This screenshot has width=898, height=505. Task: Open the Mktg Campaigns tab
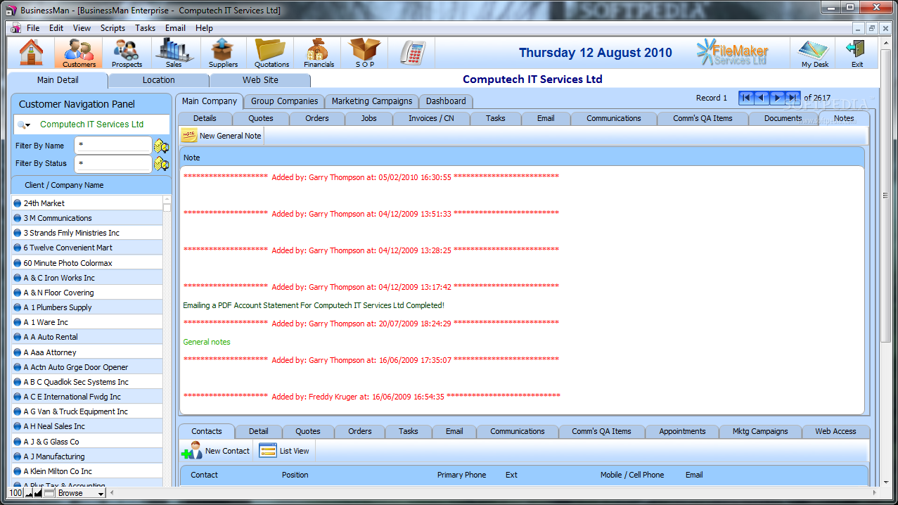pos(760,431)
